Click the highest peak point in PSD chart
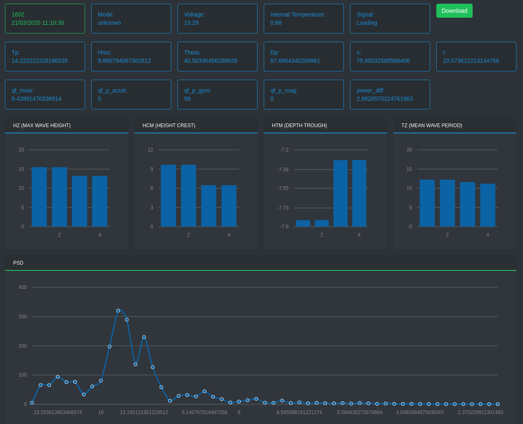Viewport: 523px width, 424px height. click(x=118, y=310)
